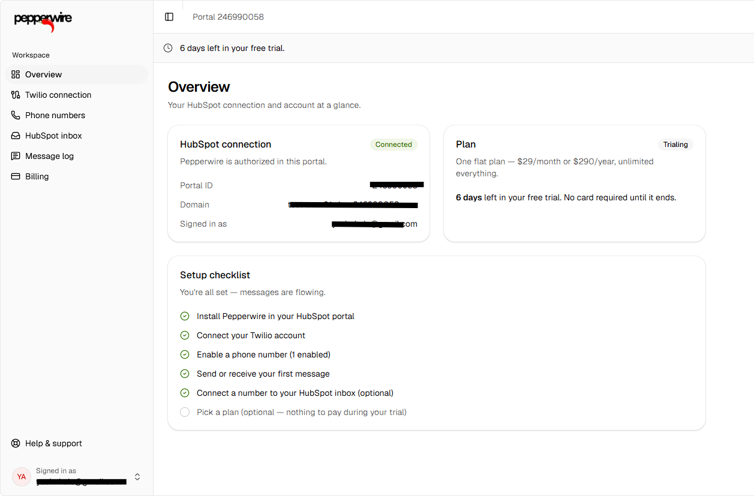Image resolution: width=754 pixels, height=496 pixels.
Task: Toggle the sidebar panel icon
Action: (169, 17)
